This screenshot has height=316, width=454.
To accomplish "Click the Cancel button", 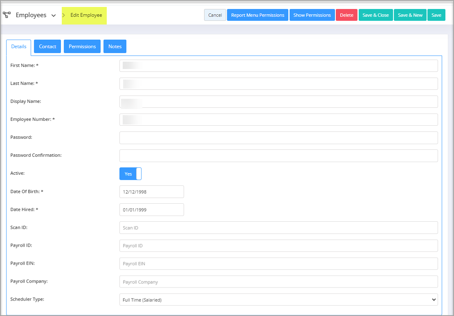I will pyautogui.click(x=215, y=15).
